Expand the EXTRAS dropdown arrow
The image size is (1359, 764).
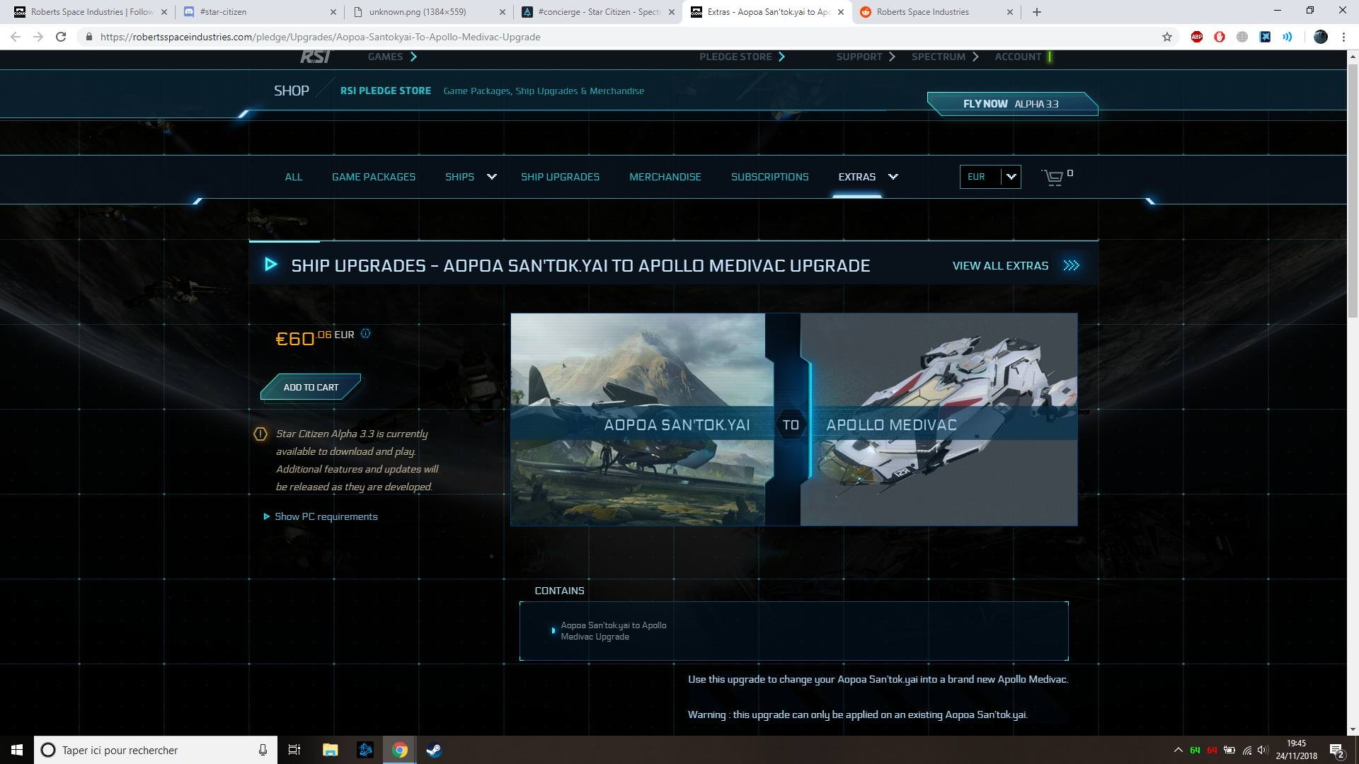click(893, 177)
